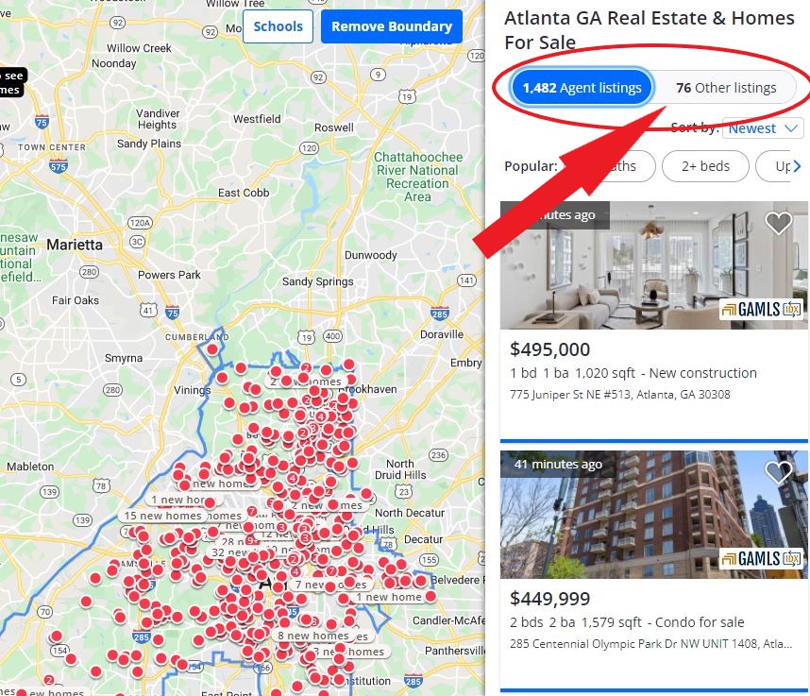The image size is (810, 696).
Task: Save the $495,000 listing with heart icon
Action: pyautogui.click(x=778, y=223)
